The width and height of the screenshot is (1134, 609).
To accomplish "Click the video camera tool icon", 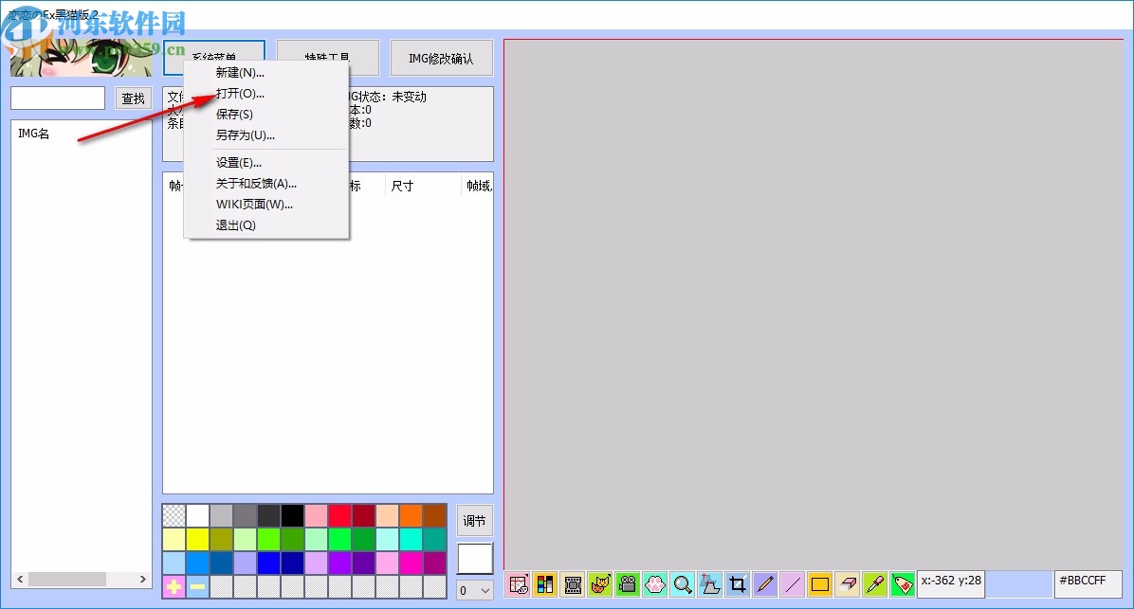I will [628, 584].
